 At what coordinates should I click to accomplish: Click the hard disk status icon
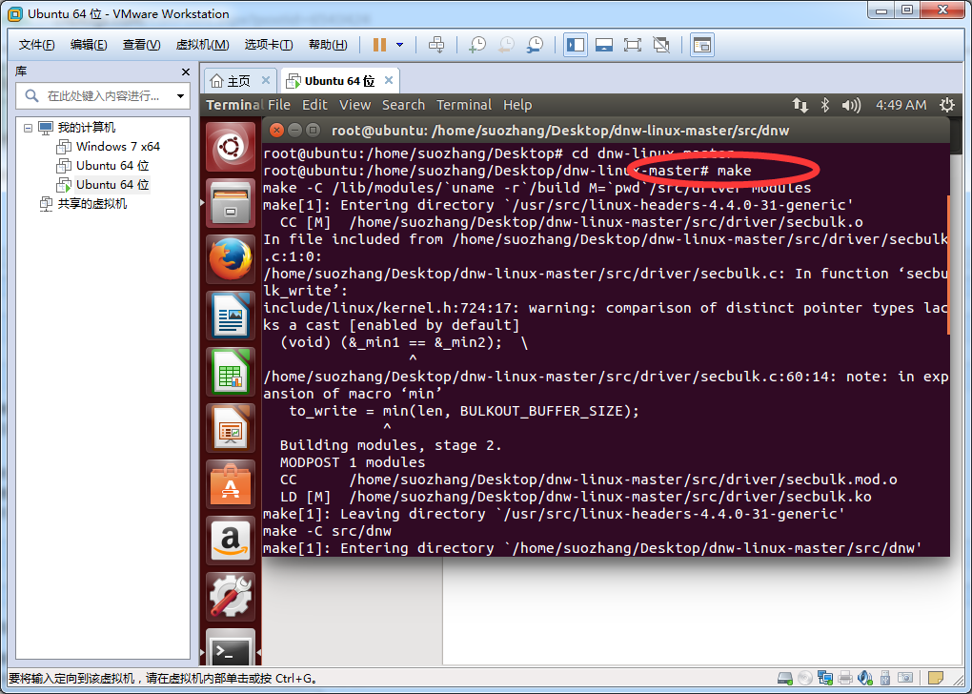785,678
